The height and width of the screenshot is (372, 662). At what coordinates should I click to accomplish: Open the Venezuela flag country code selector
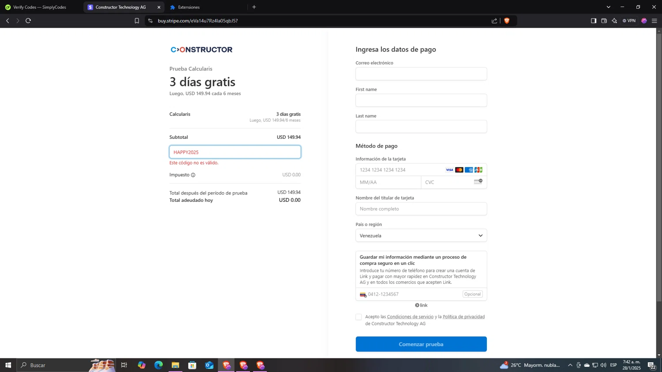click(363, 294)
